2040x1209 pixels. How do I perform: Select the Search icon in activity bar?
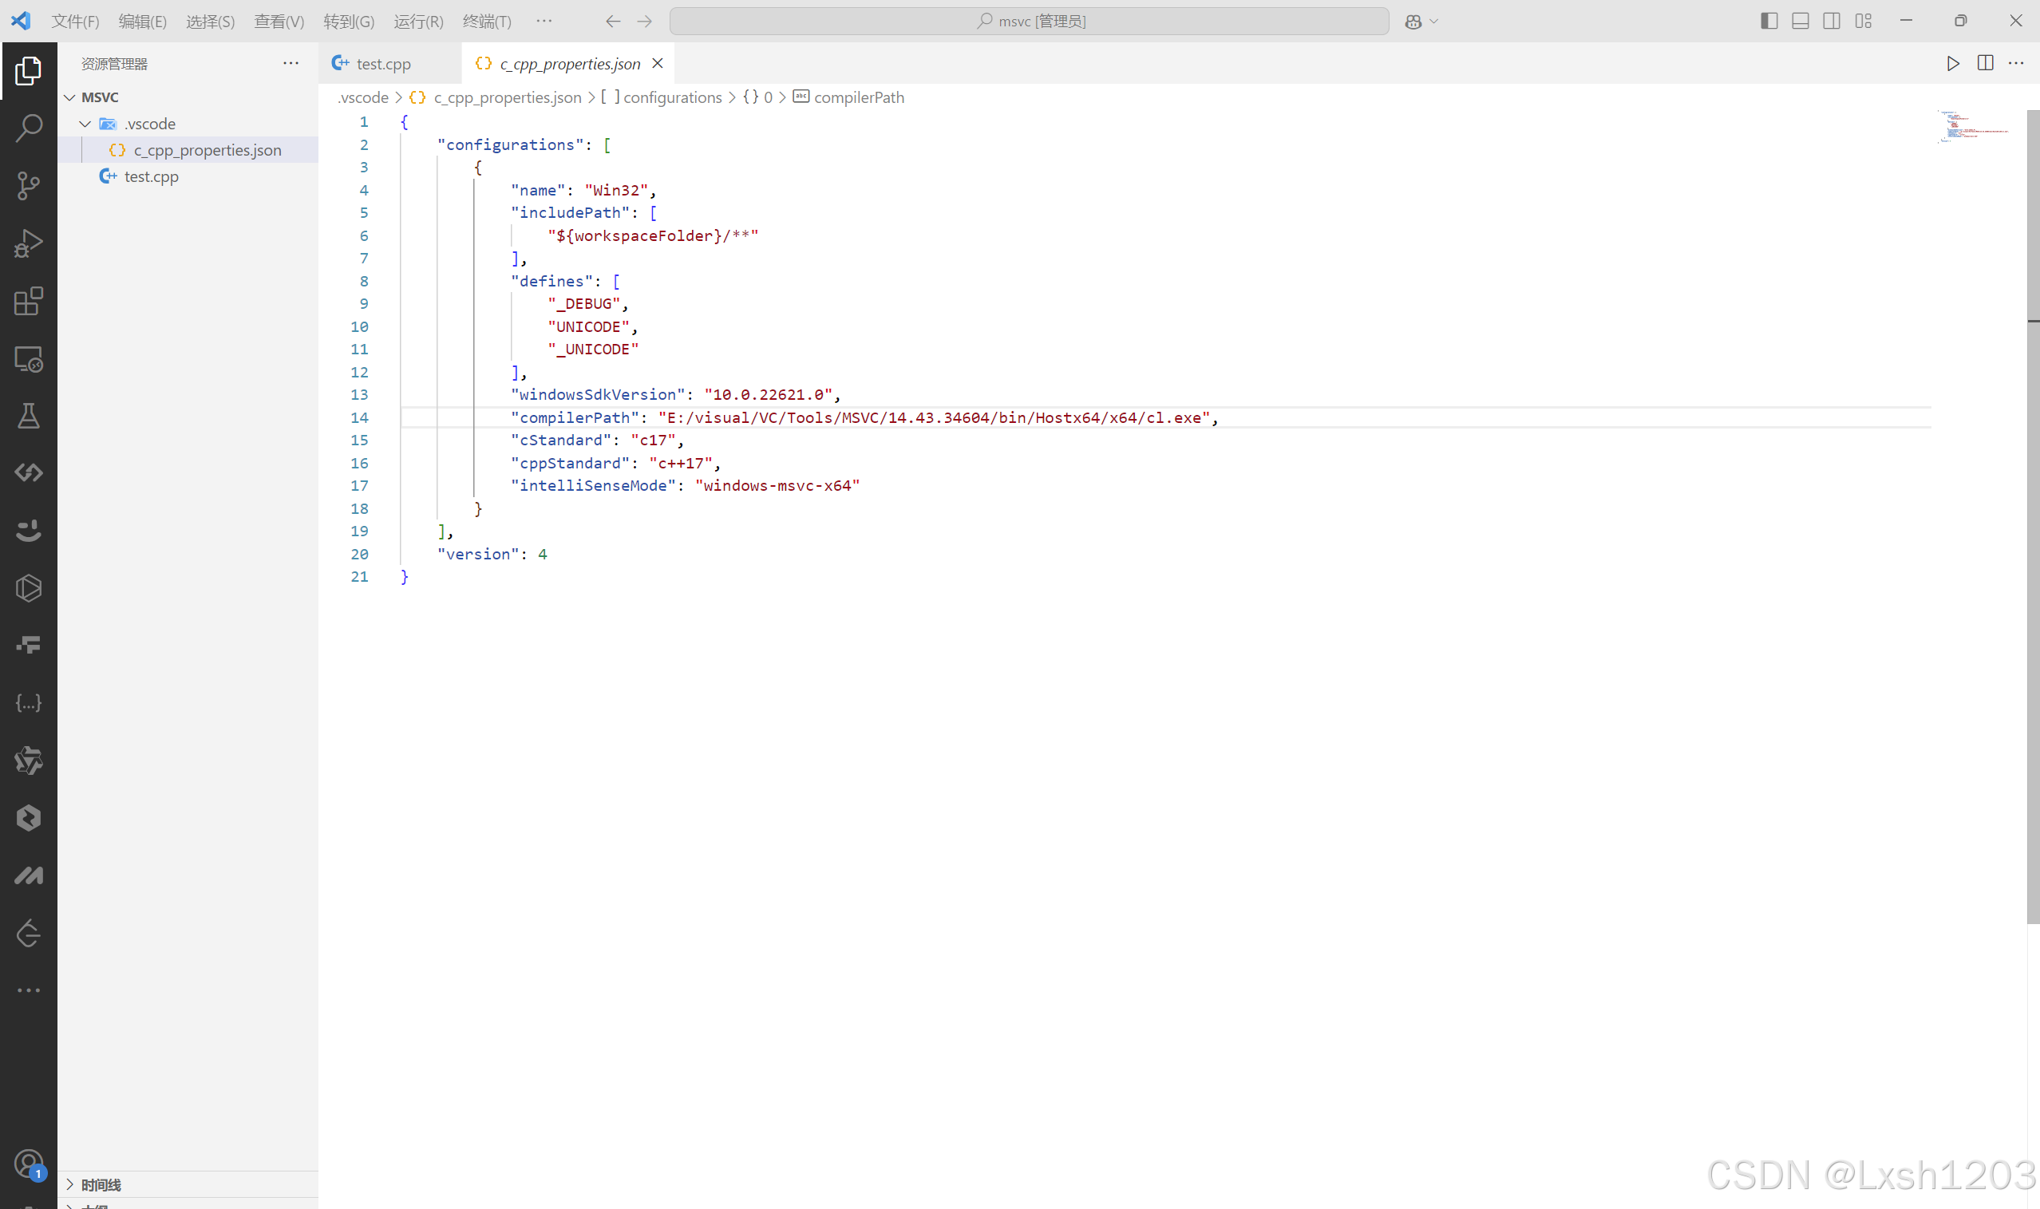(29, 127)
